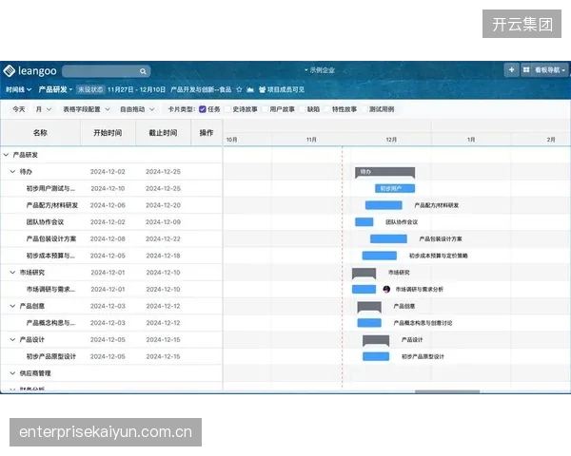Collapse the 待办 group
The width and height of the screenshot is (571, 456).
[x=12, y=171]
